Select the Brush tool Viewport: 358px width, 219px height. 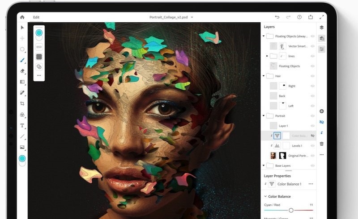click(x=22, y=60)
